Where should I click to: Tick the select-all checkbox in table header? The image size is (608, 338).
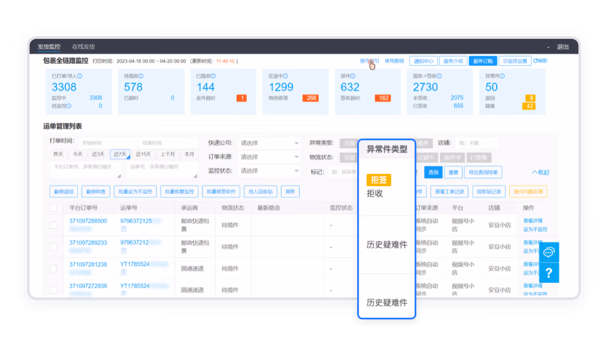coord(53,208)
